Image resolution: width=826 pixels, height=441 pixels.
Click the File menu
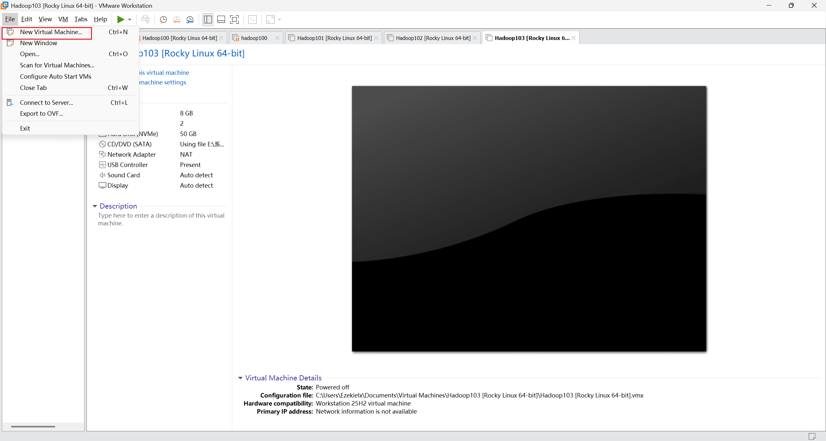[10, 19]
